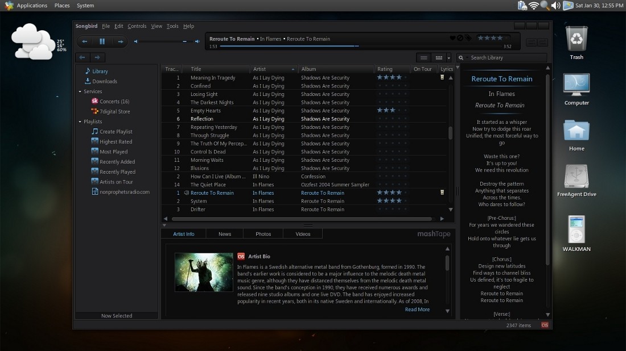Focus the Search Library field

[x=507, y=58]
